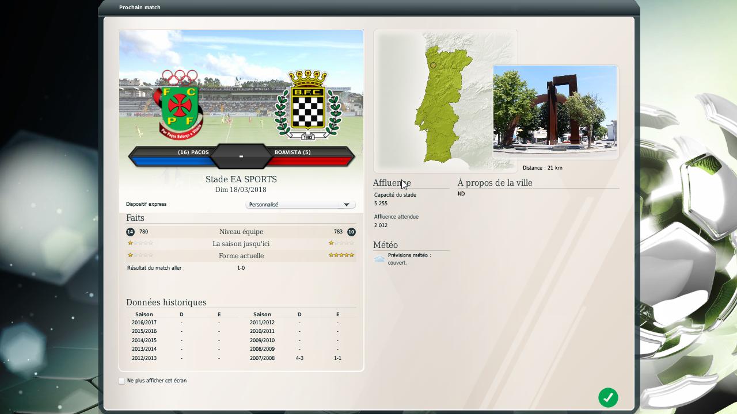Click the overcast weather cloud icon
Screen dimensions: 737x414
tap(379, 259)
